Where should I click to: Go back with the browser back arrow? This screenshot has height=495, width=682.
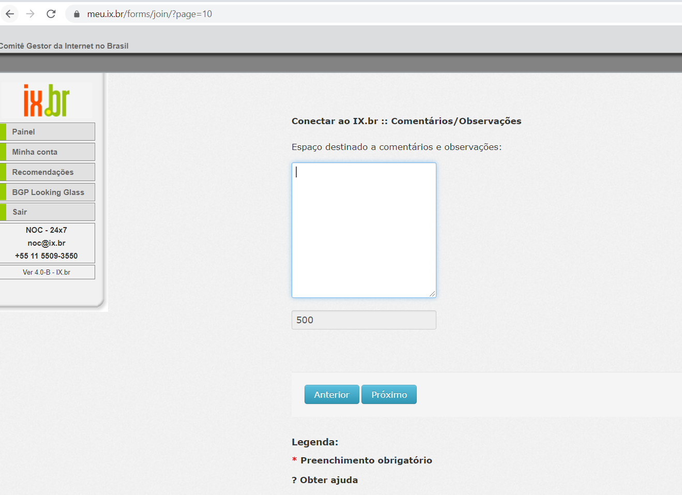tap(10, 14)
